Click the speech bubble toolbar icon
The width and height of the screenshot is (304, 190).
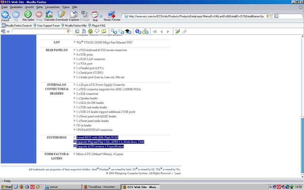97,31
